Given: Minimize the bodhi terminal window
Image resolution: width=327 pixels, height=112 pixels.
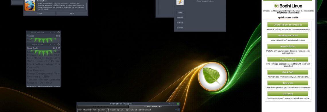Looking at the screenshot, I should (170, 104).
